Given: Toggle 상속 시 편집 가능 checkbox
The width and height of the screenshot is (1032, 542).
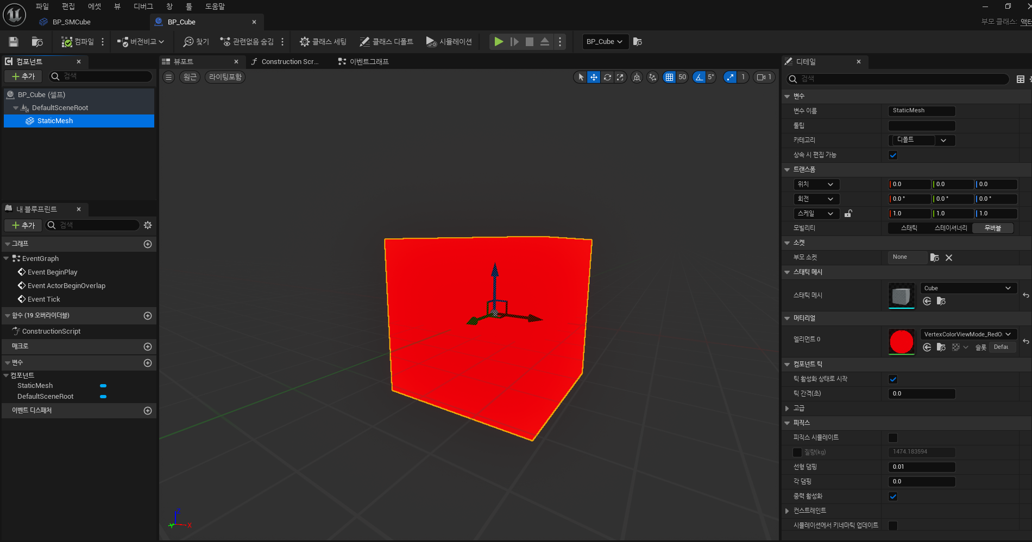Looking at the screenshot, I should pos(893,155).
